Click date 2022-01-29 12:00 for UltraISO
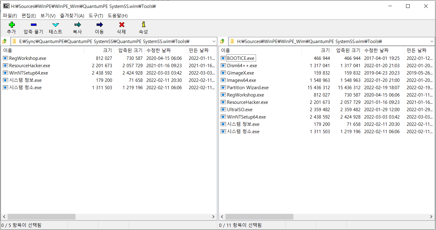Image resolution: width=436 pixels, height=230 pixels. coord(382,109)
